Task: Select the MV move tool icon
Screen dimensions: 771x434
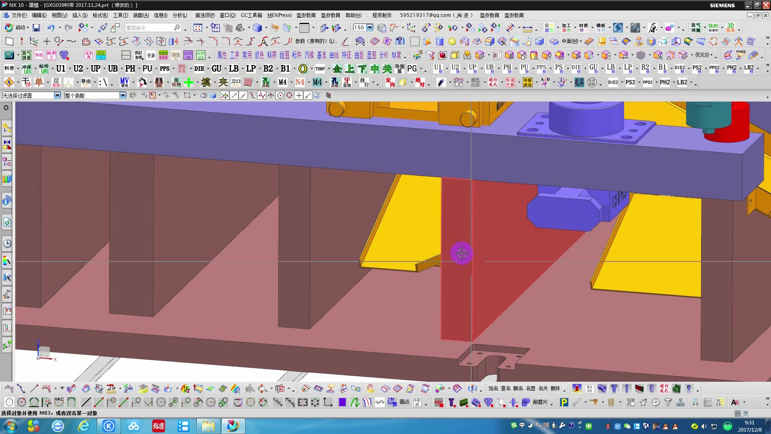Action: 124,82
